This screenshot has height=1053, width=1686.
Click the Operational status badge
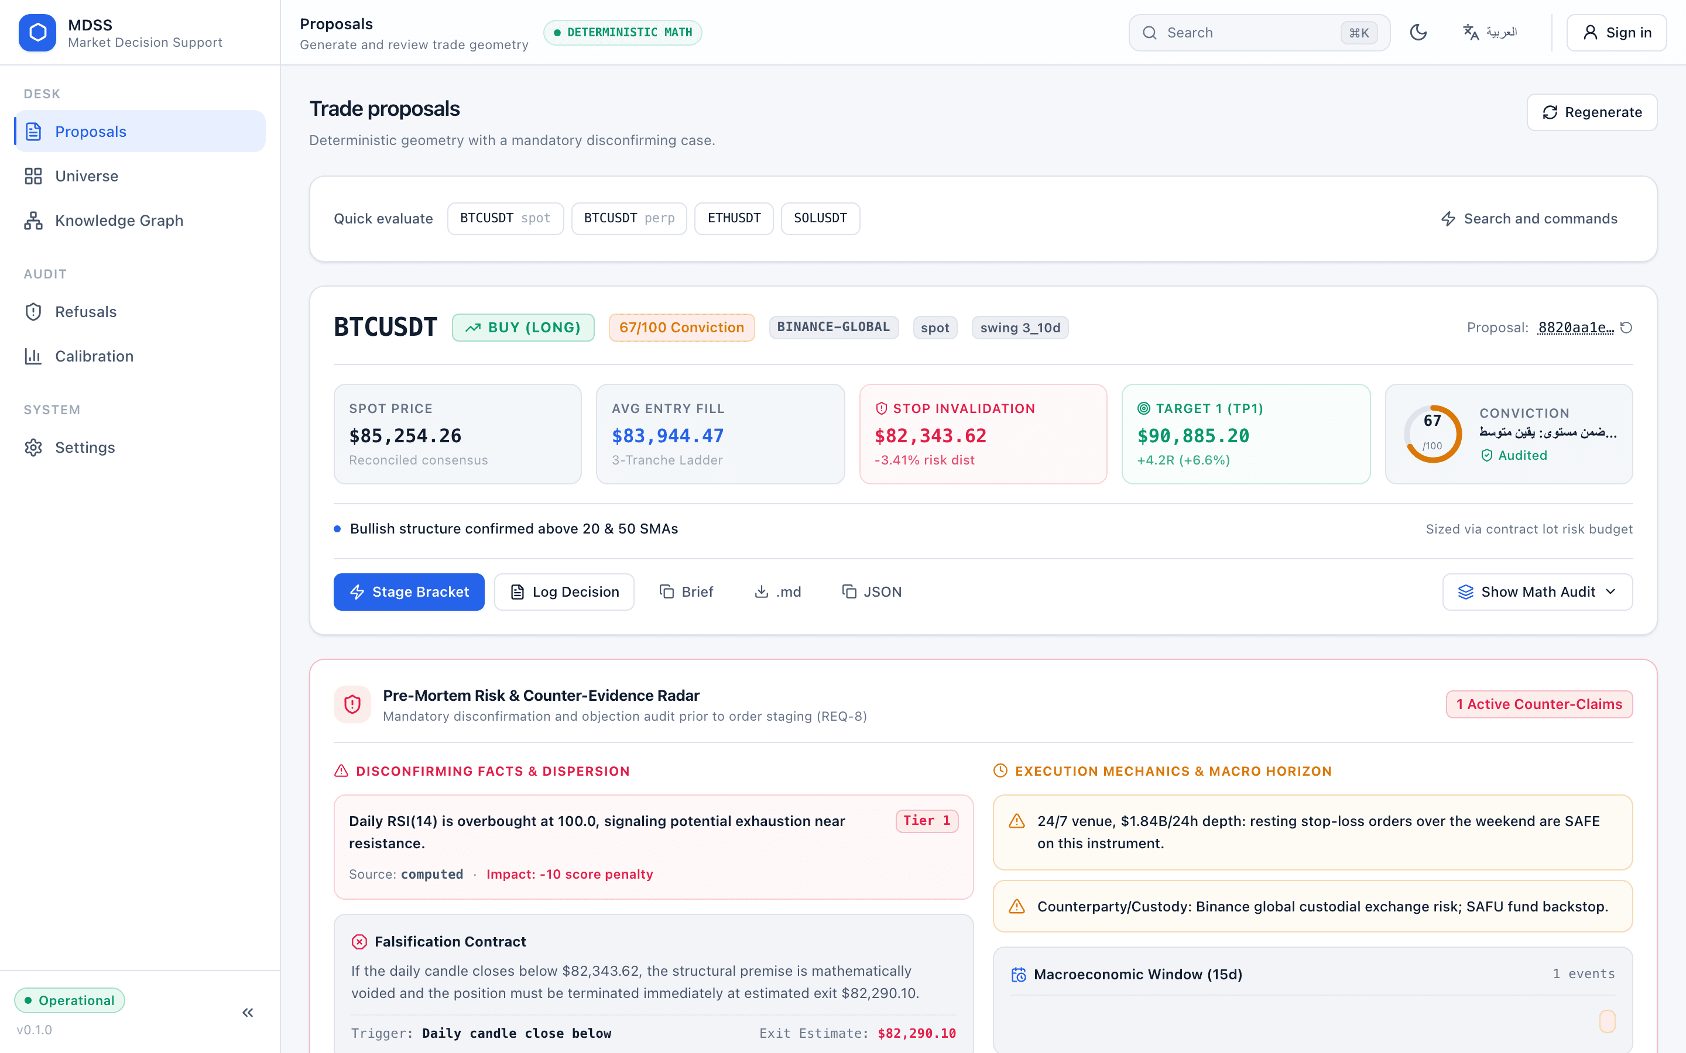70,1000
